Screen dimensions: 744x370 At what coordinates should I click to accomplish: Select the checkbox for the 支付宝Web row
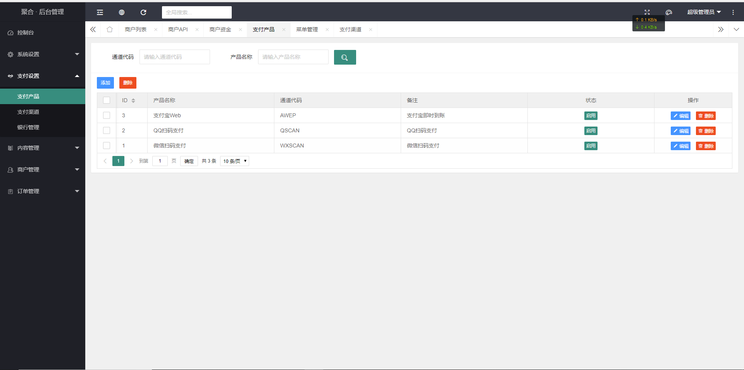click(107, 115)
